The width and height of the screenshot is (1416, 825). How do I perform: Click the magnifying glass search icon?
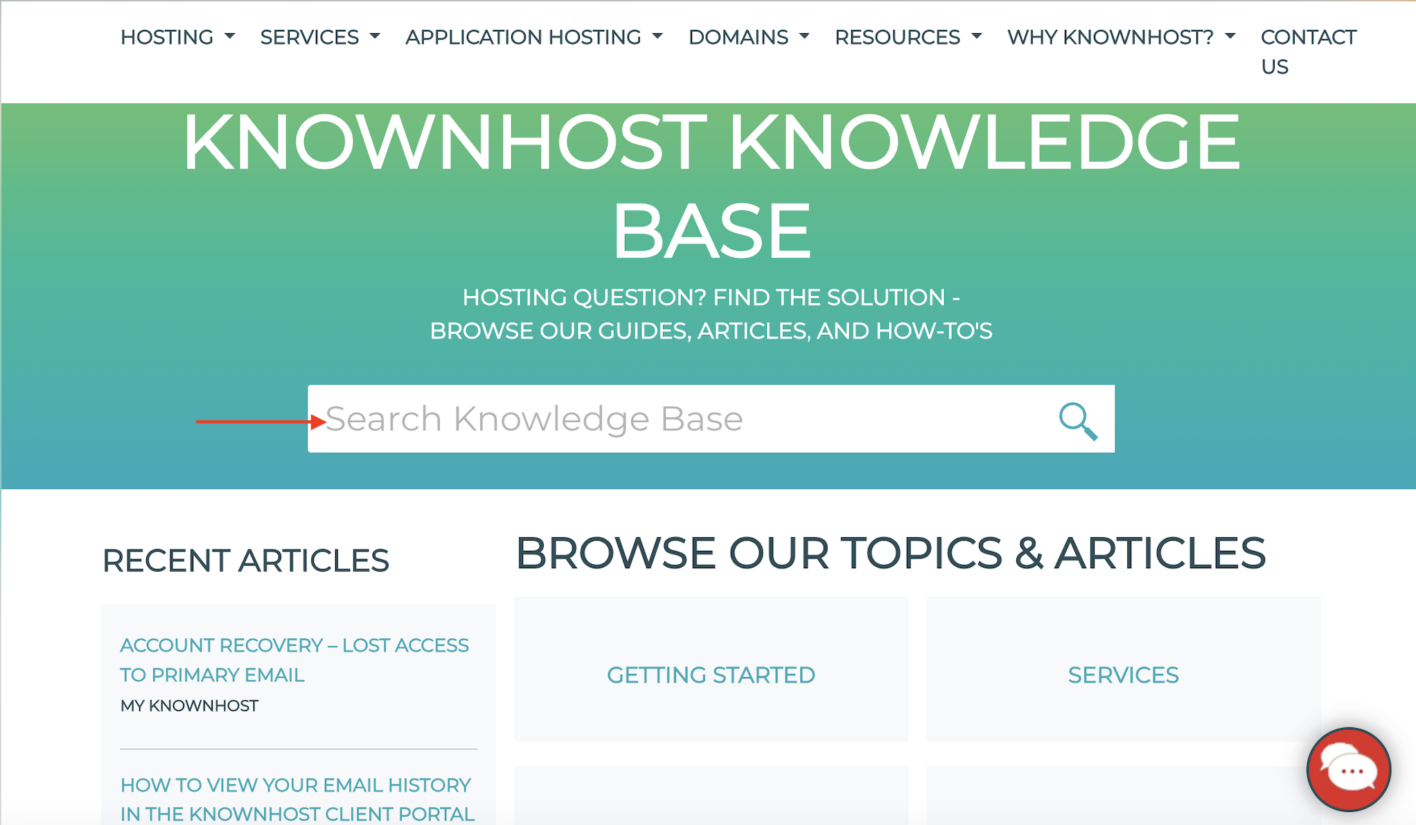coord(1078,420)
